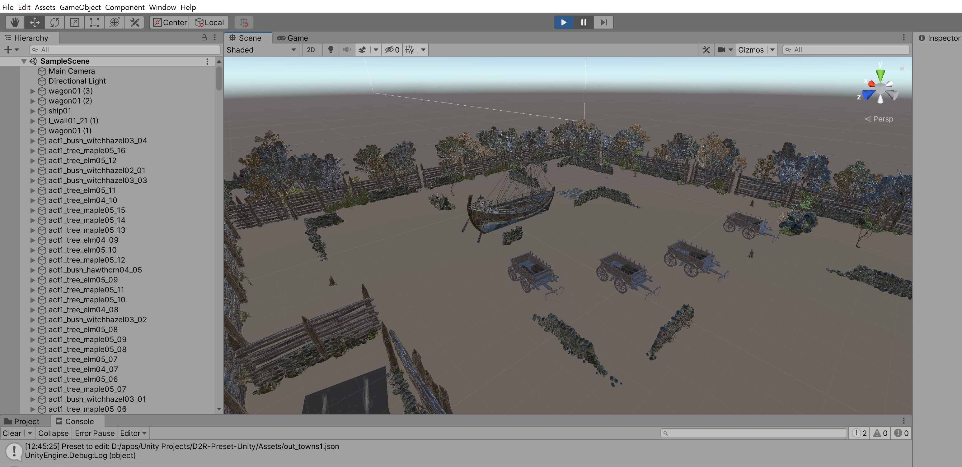Open Shaded draw mode dropdown

261,50
